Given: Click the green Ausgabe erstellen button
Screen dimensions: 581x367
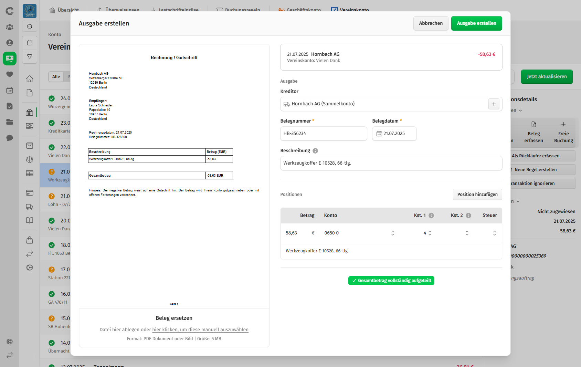Looking at the screenshot, I should (477, 23).
